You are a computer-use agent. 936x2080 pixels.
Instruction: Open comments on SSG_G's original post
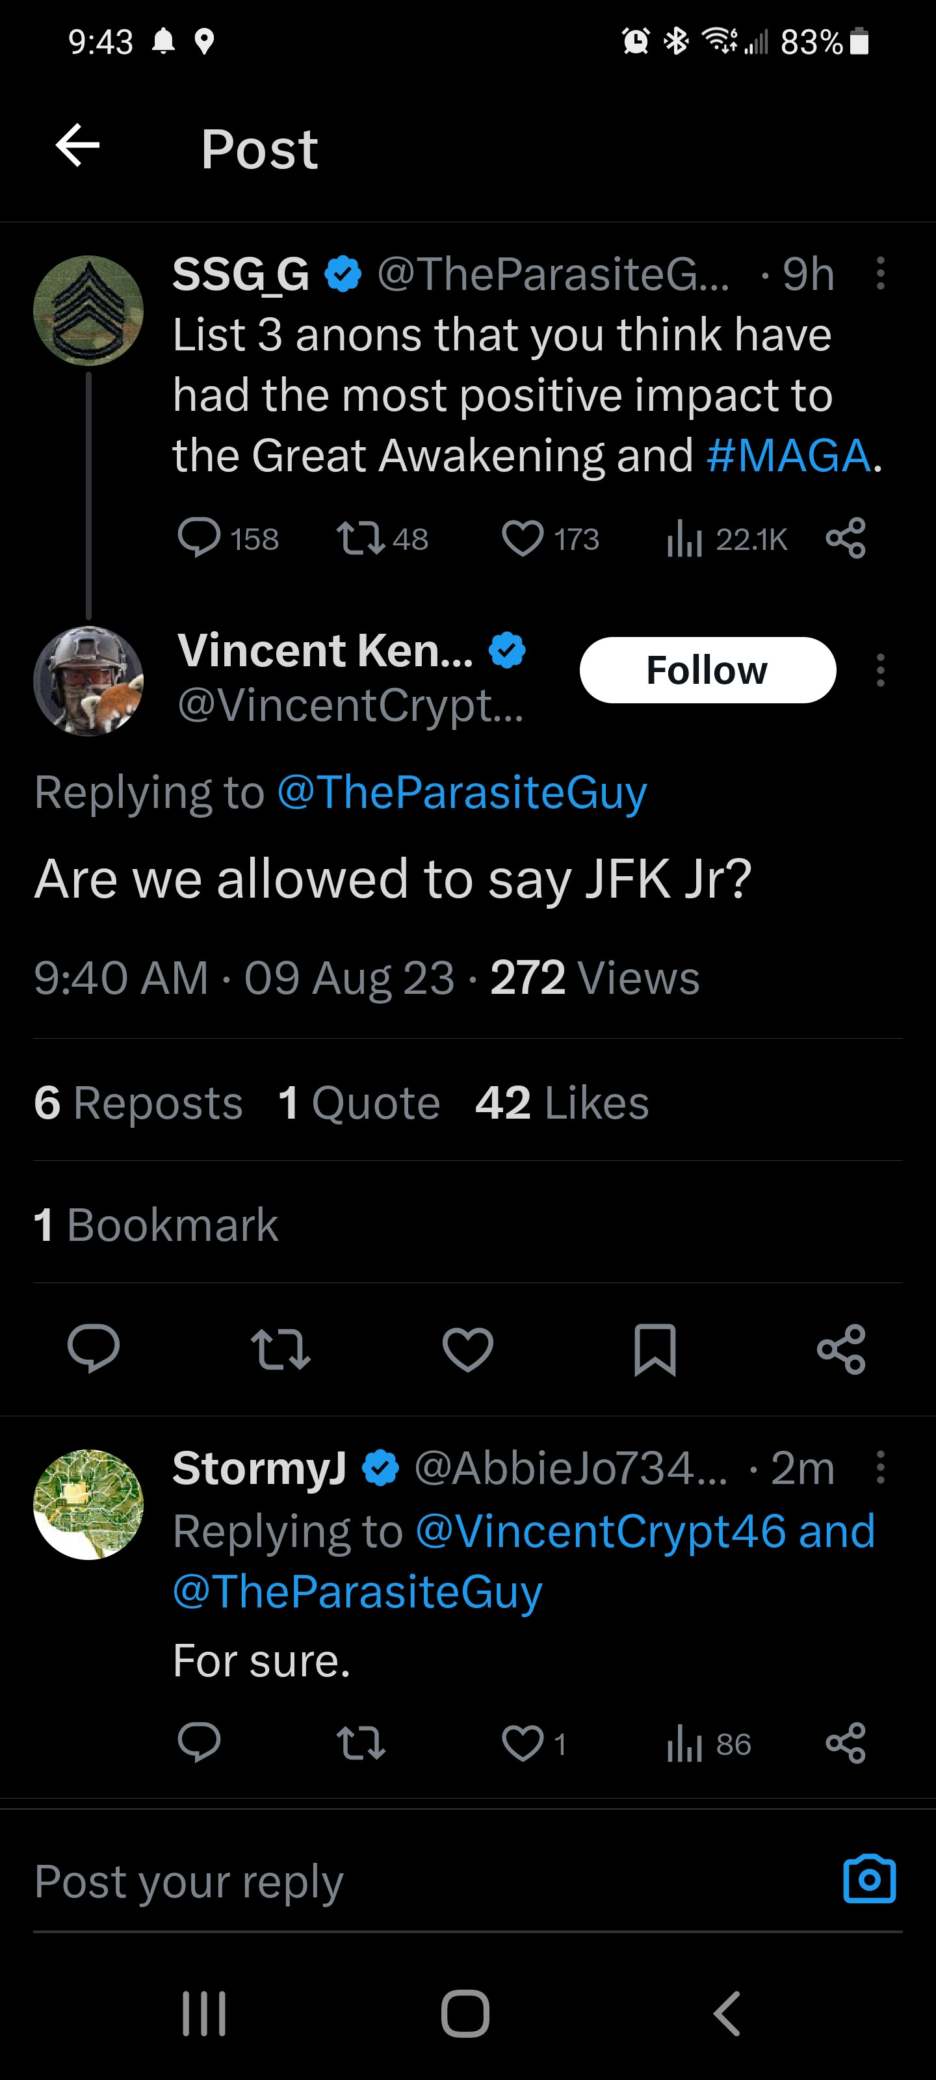[x=200, y=539]
